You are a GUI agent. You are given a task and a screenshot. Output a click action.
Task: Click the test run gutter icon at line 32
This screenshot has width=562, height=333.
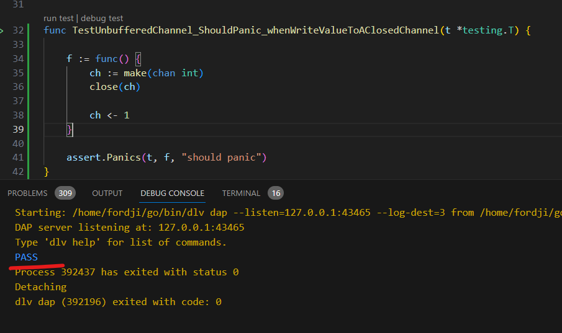point(2,30)
